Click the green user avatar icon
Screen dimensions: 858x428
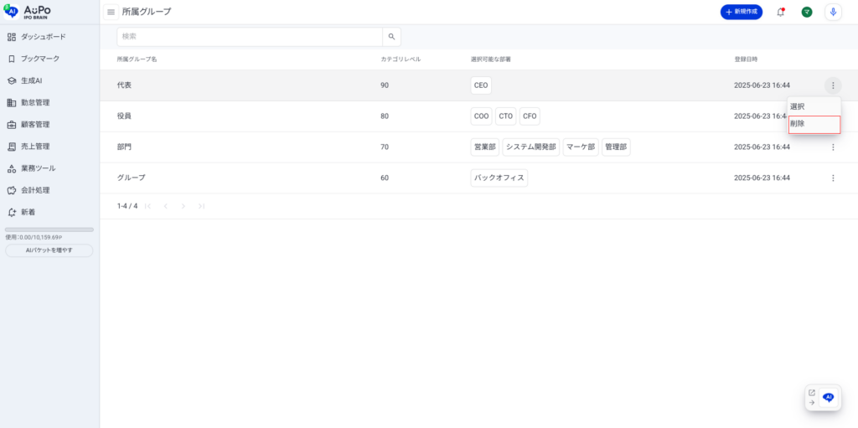[x=807, y=12]
